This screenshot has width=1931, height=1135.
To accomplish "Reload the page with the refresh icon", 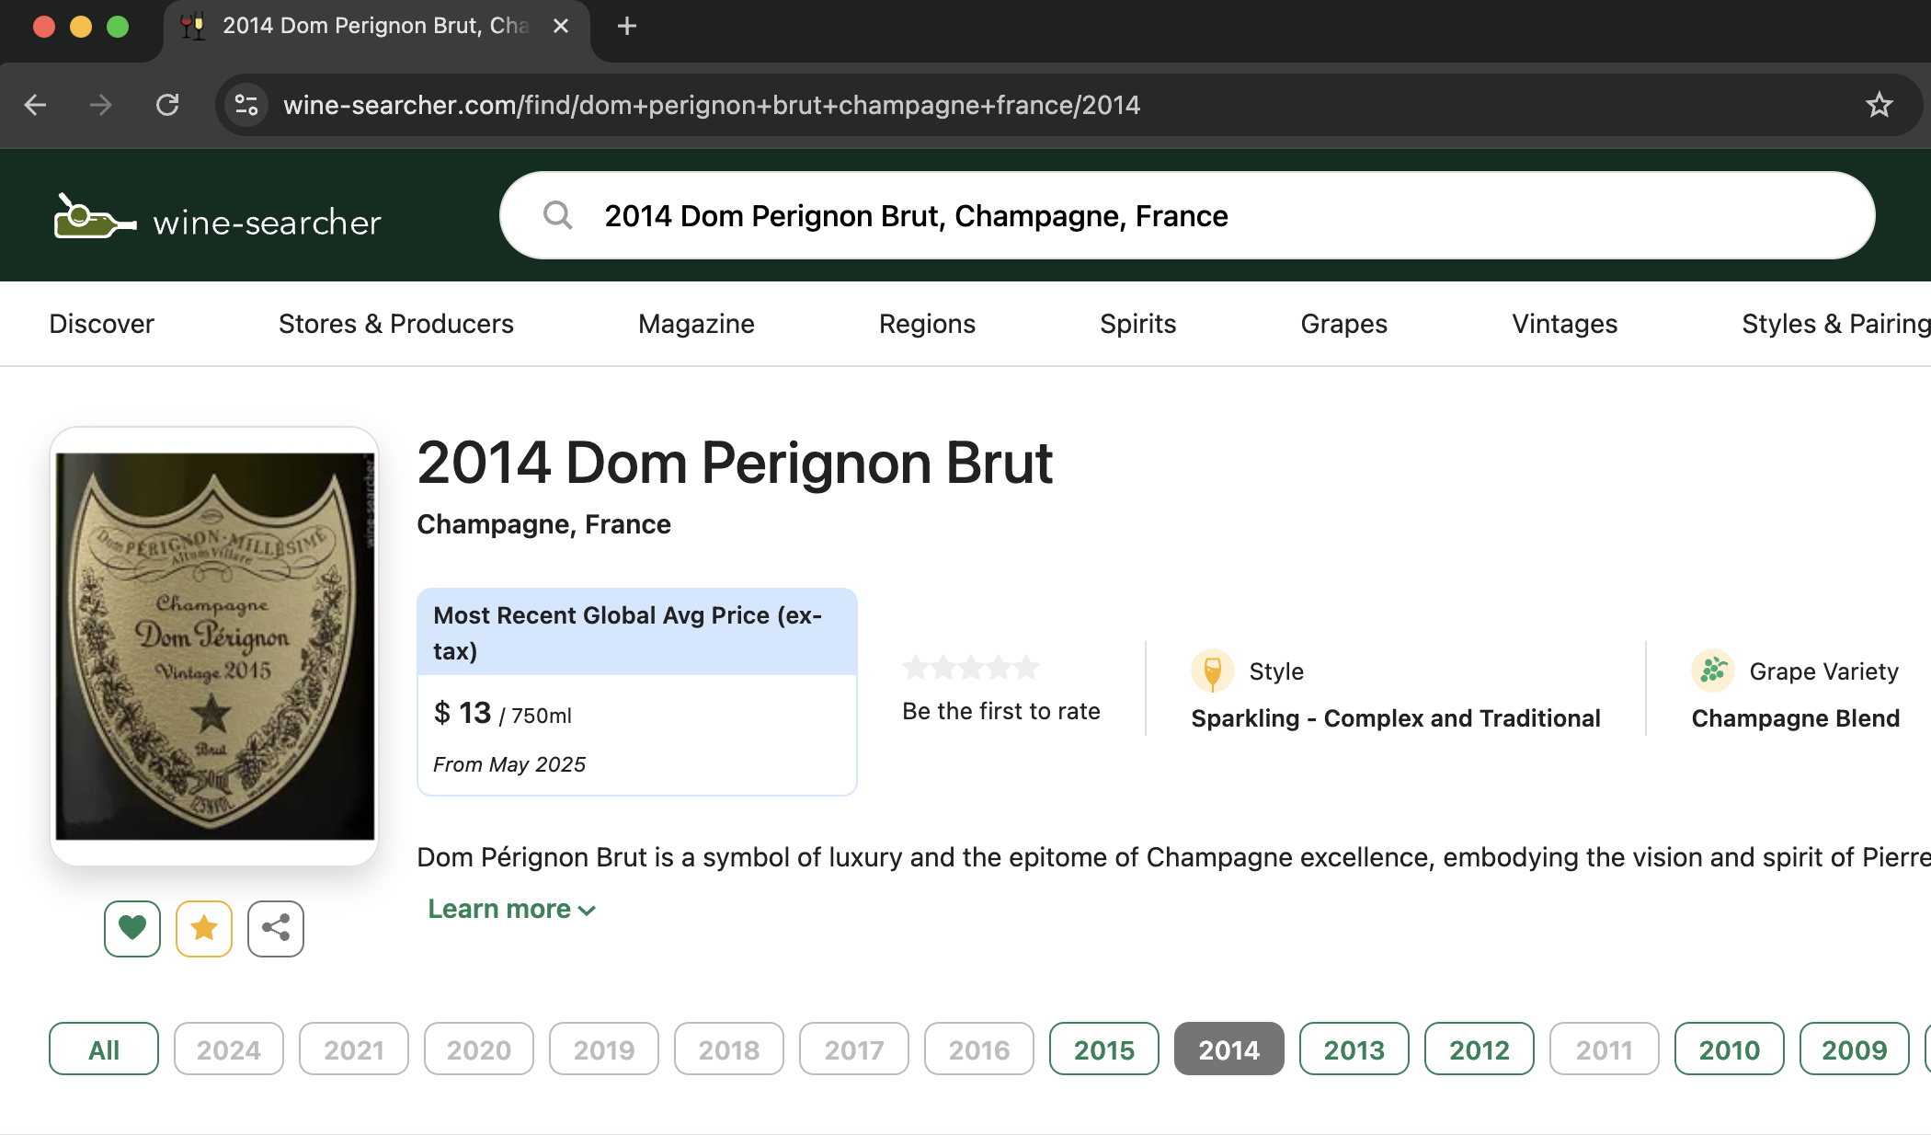I will point(167,105).
